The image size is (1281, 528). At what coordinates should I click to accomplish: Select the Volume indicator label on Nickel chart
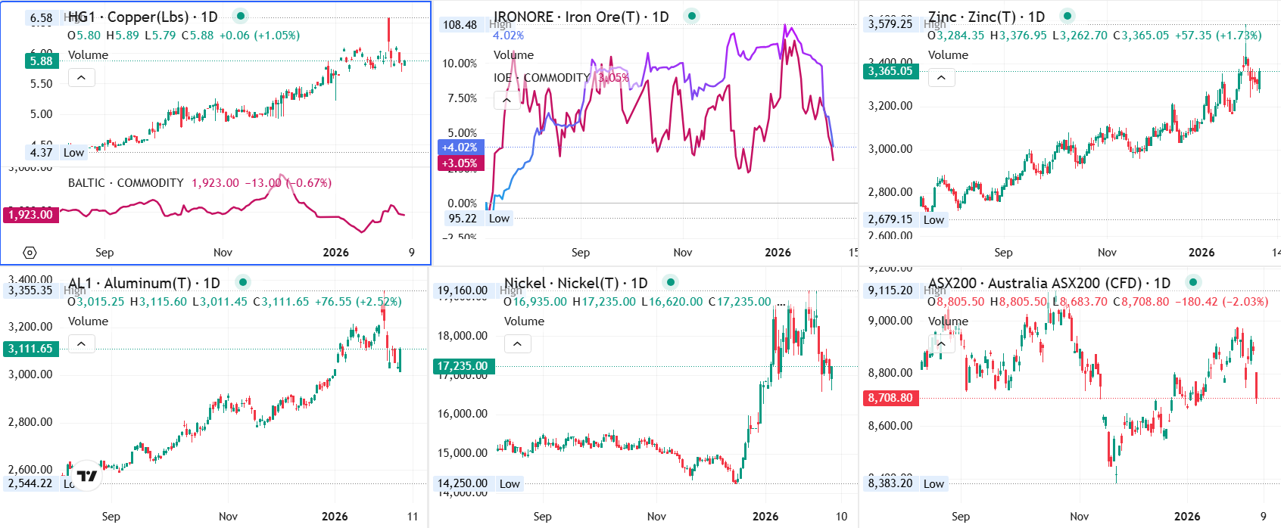pyautogui.click(x=524, y=321)
